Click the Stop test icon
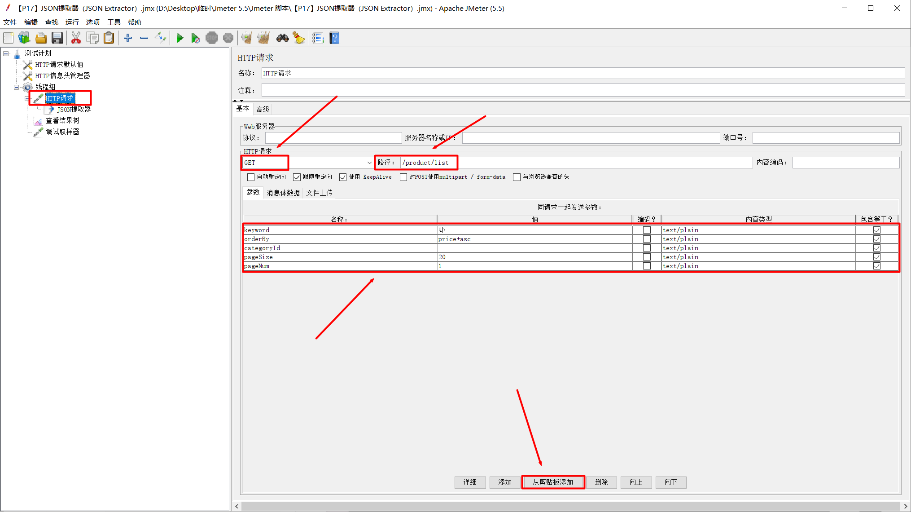The image size is (911, 512). tap(212, 38)
